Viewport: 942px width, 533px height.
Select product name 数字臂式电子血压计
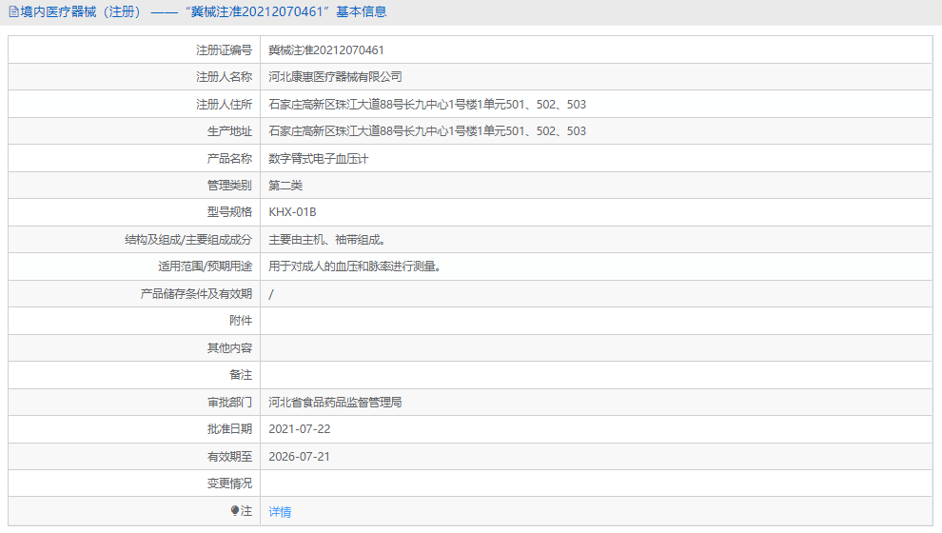click(319, 159)
